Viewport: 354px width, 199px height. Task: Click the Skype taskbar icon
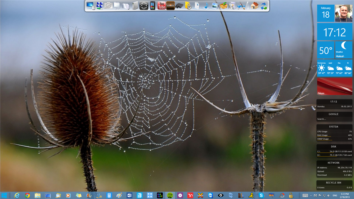261,195
